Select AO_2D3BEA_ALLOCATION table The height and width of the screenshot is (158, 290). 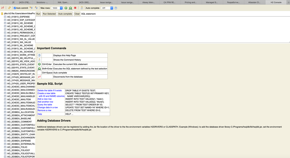[21, 112]
